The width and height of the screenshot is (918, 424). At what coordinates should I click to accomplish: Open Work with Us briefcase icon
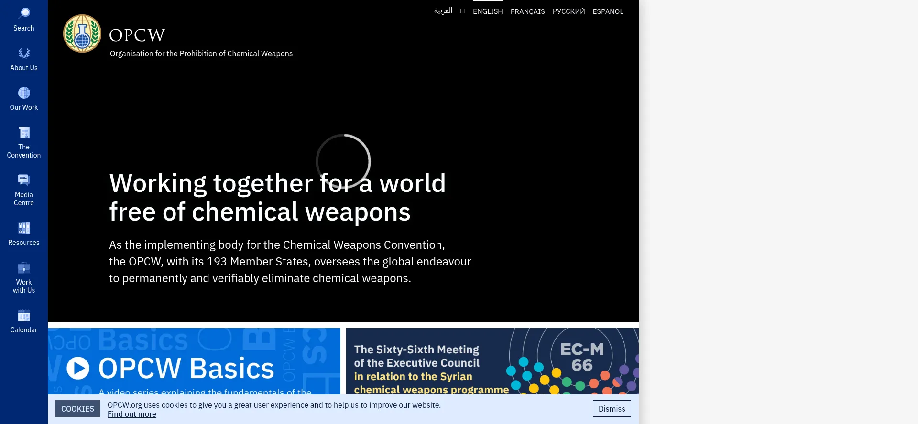(x=24, y=267)
